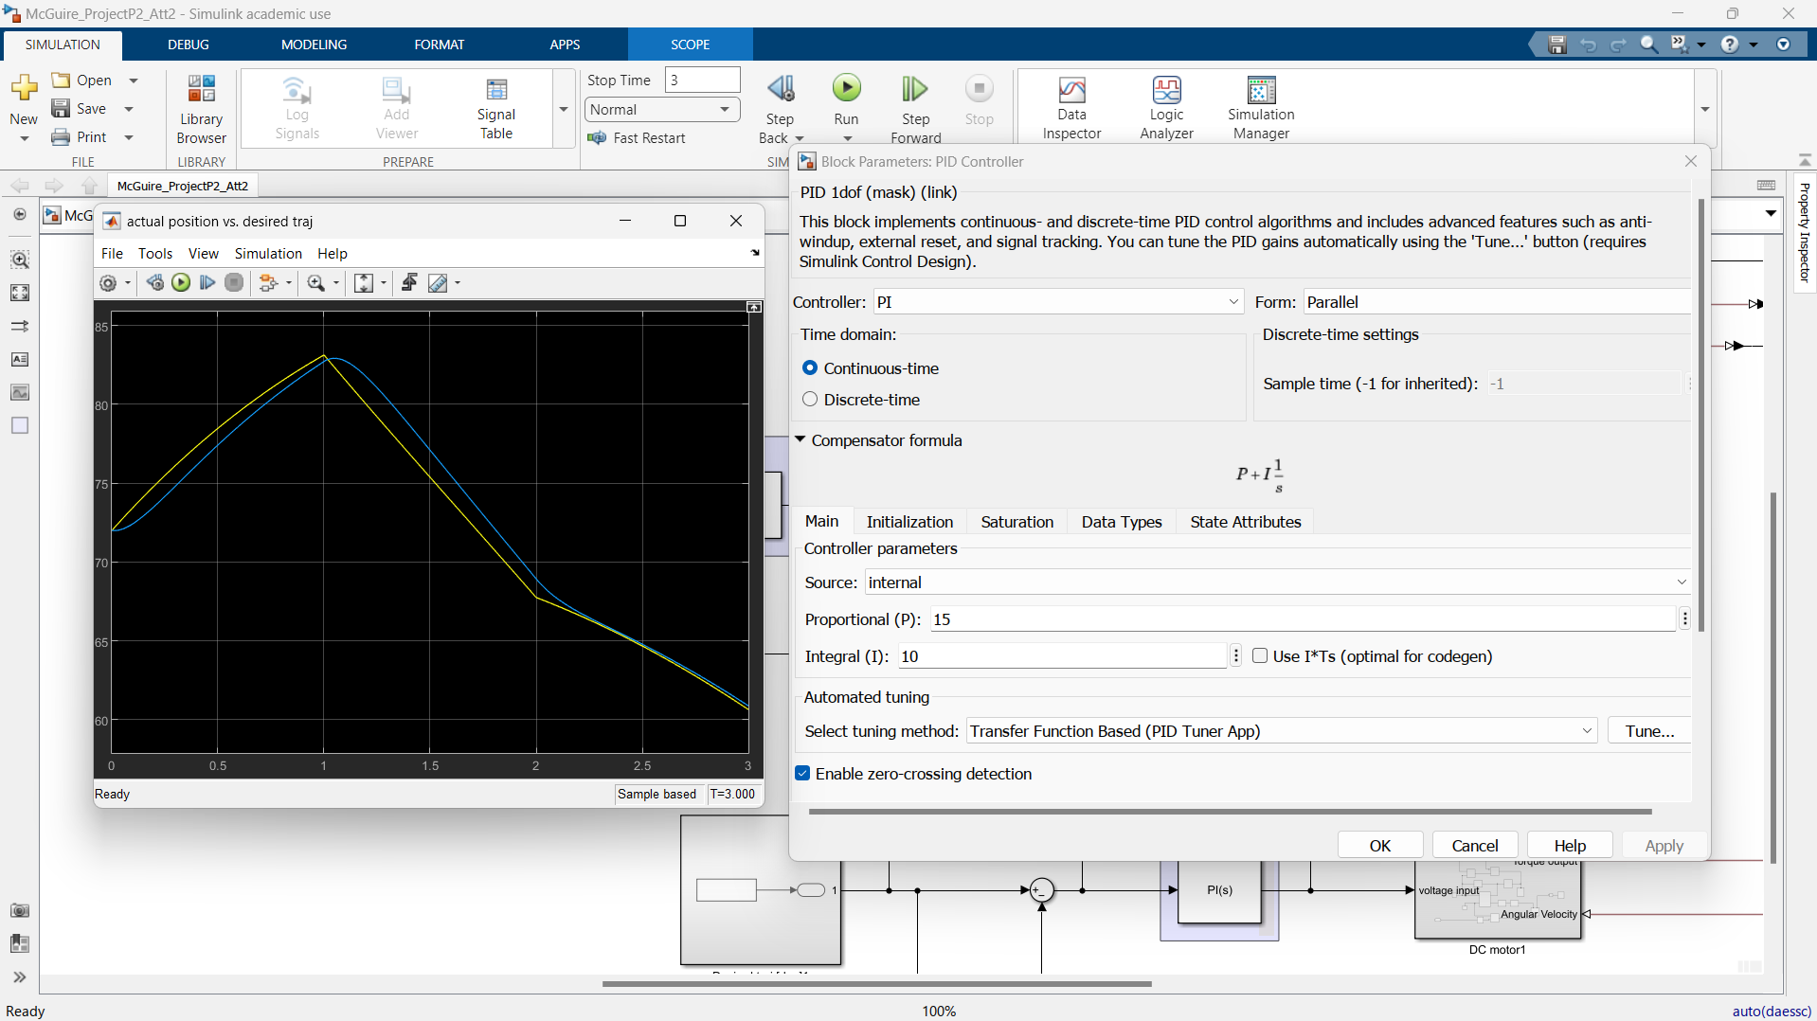Open the scope Tools menu
This screenshot has height=1021, width=1817.
click(x=155, y=253)
